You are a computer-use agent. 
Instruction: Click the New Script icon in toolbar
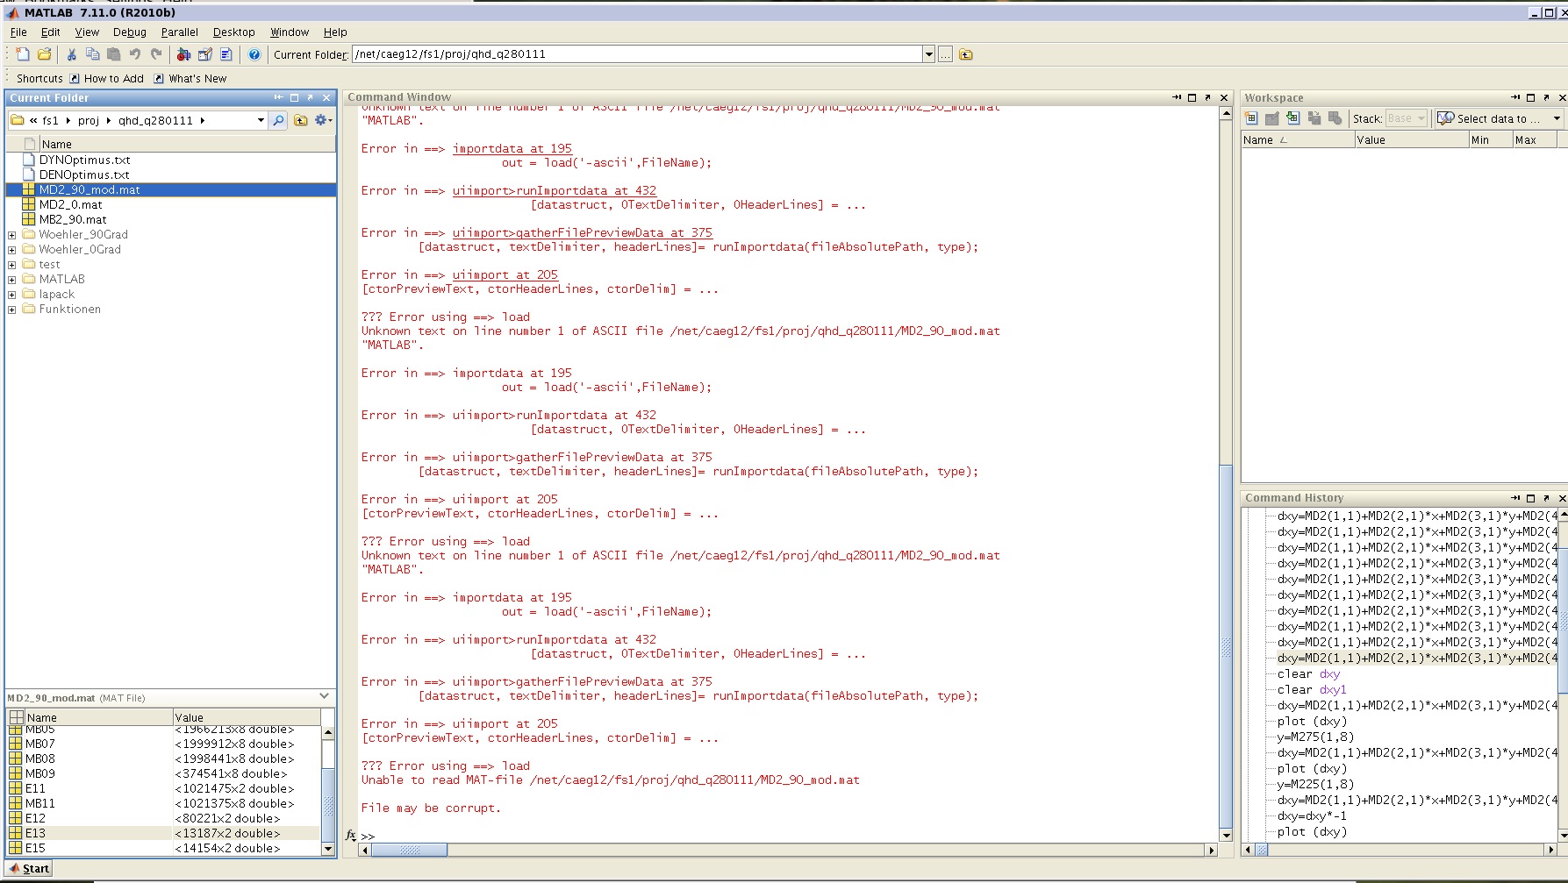click(x=23, y=54)
